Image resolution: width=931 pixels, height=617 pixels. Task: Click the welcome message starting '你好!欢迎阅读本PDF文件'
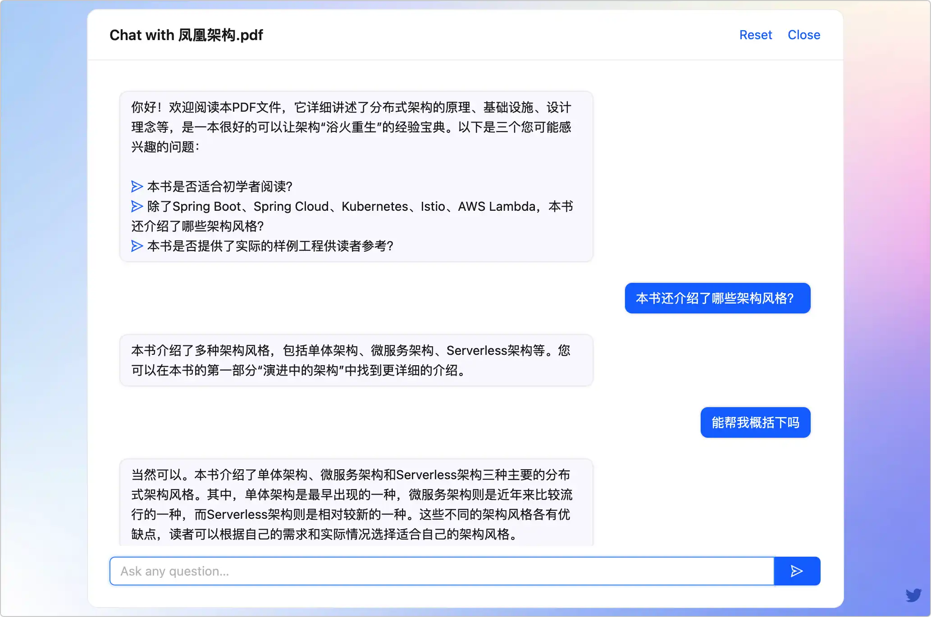351,127
